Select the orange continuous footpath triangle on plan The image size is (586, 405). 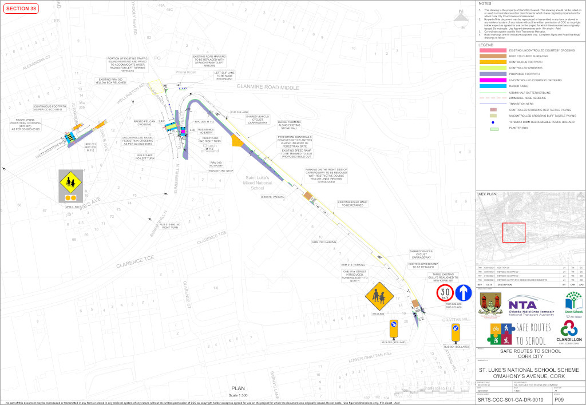pyautogui.click(x=236, y=141)
